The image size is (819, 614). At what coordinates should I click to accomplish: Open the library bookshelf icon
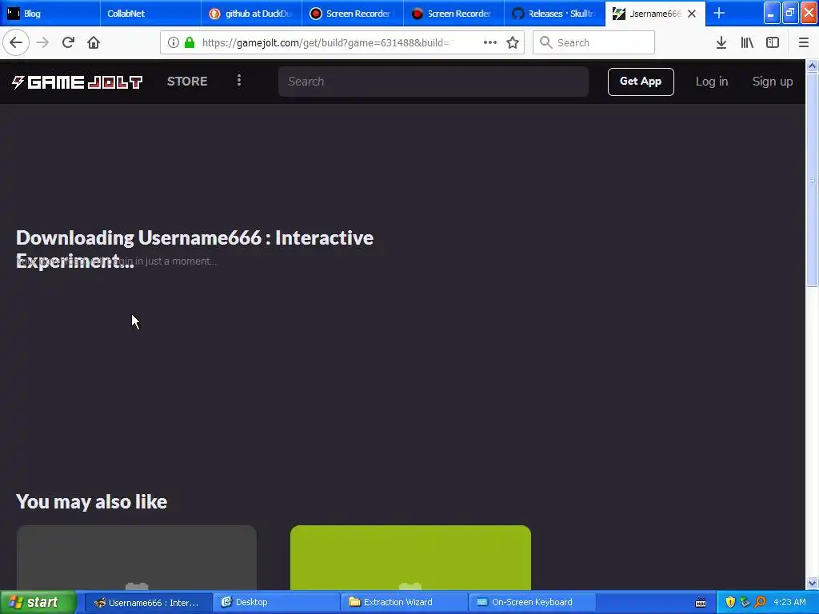(747, 42)
